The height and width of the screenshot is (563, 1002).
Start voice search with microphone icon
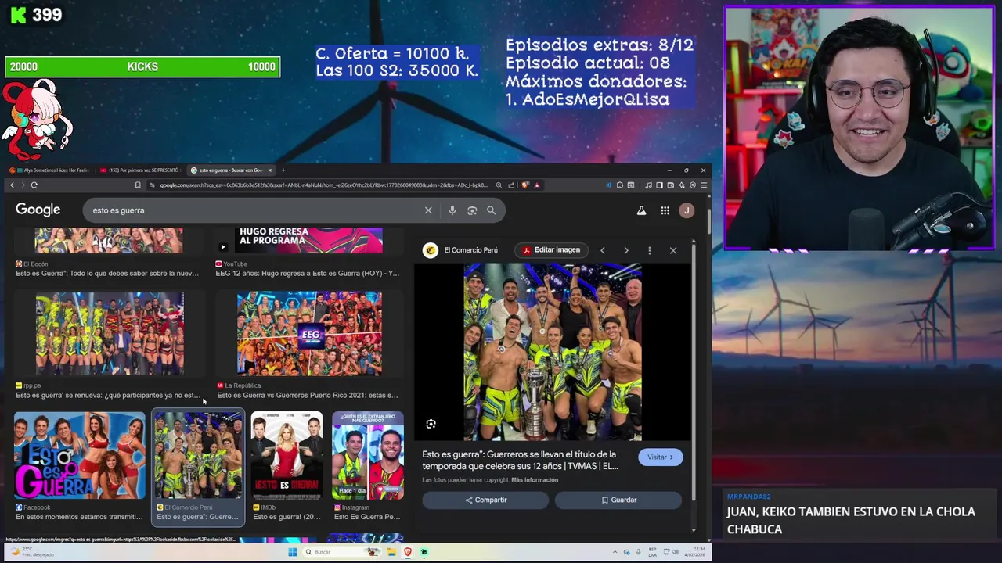click(452, 210)
